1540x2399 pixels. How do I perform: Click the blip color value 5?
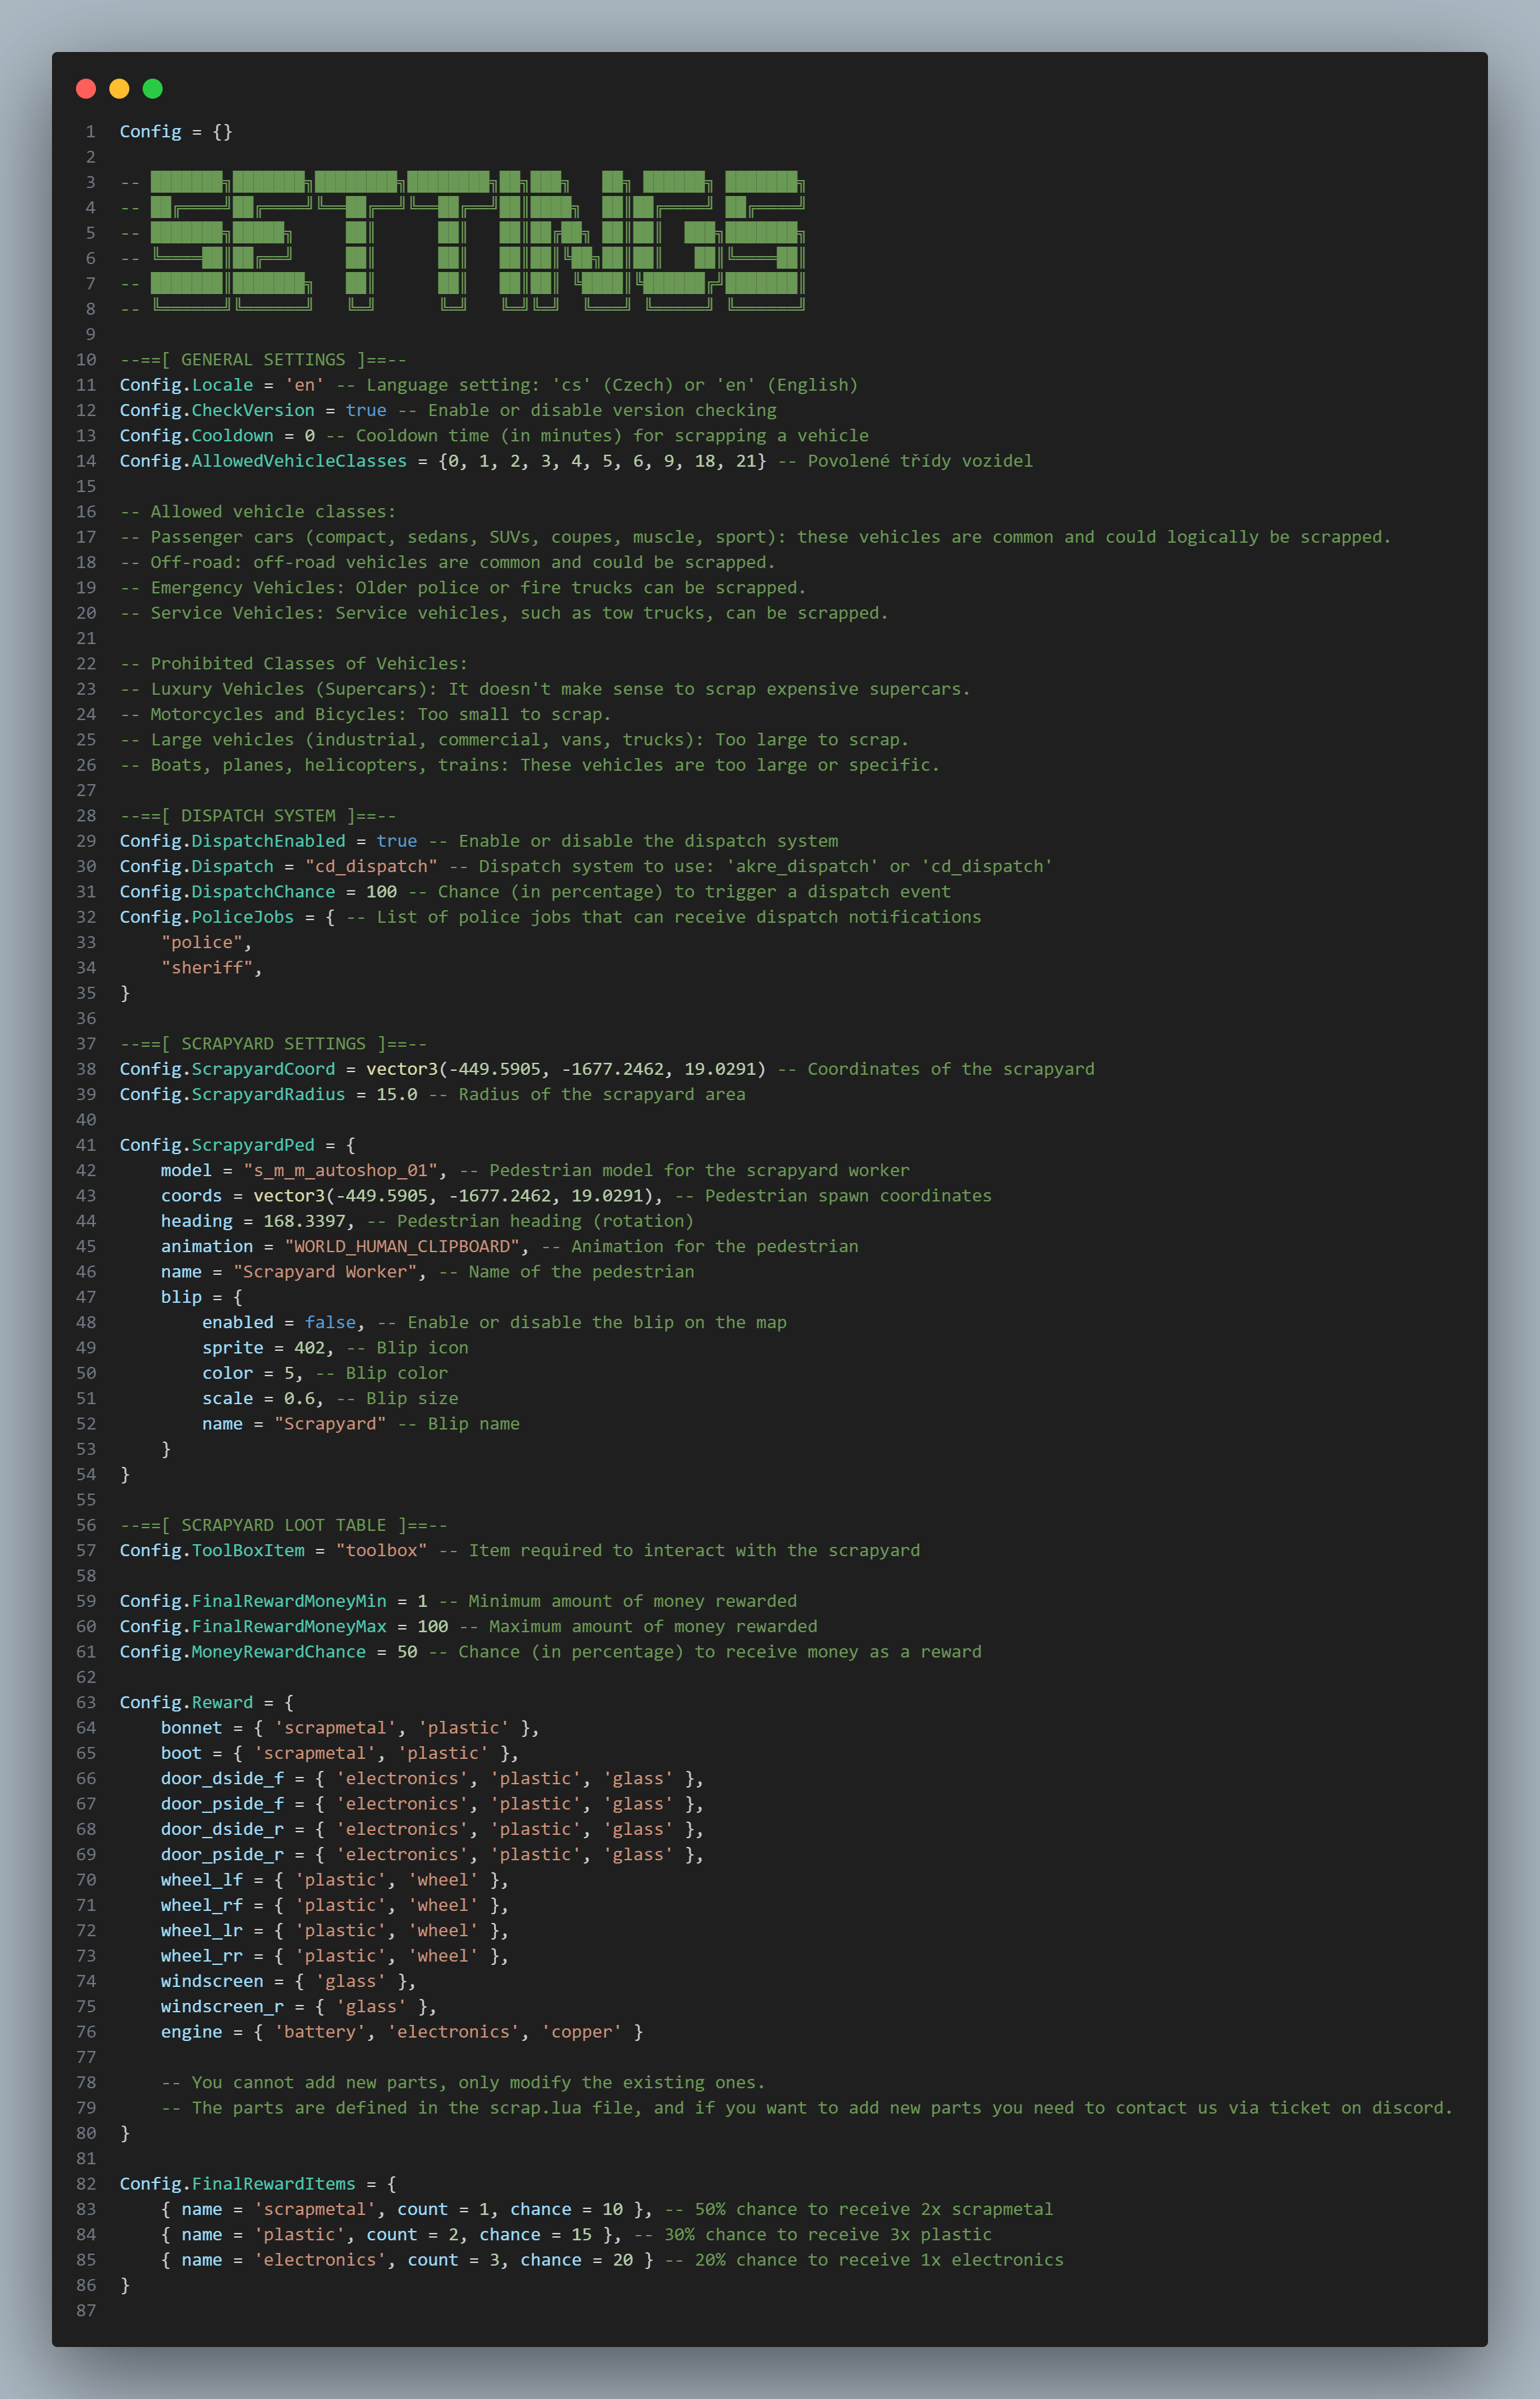290,1373
